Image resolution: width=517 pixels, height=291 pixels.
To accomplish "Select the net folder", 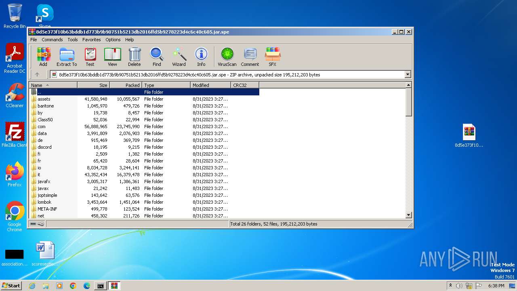I will click(41, 216).
